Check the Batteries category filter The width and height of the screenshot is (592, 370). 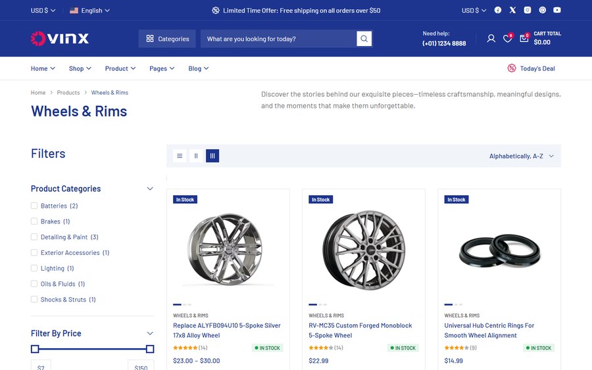34,206
